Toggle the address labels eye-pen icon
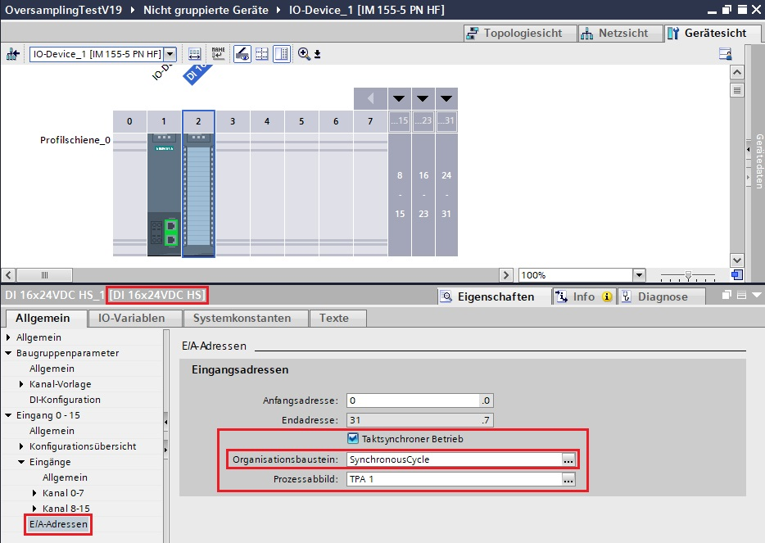The width and height of the screenshot is (765, 543). point(242,54)
